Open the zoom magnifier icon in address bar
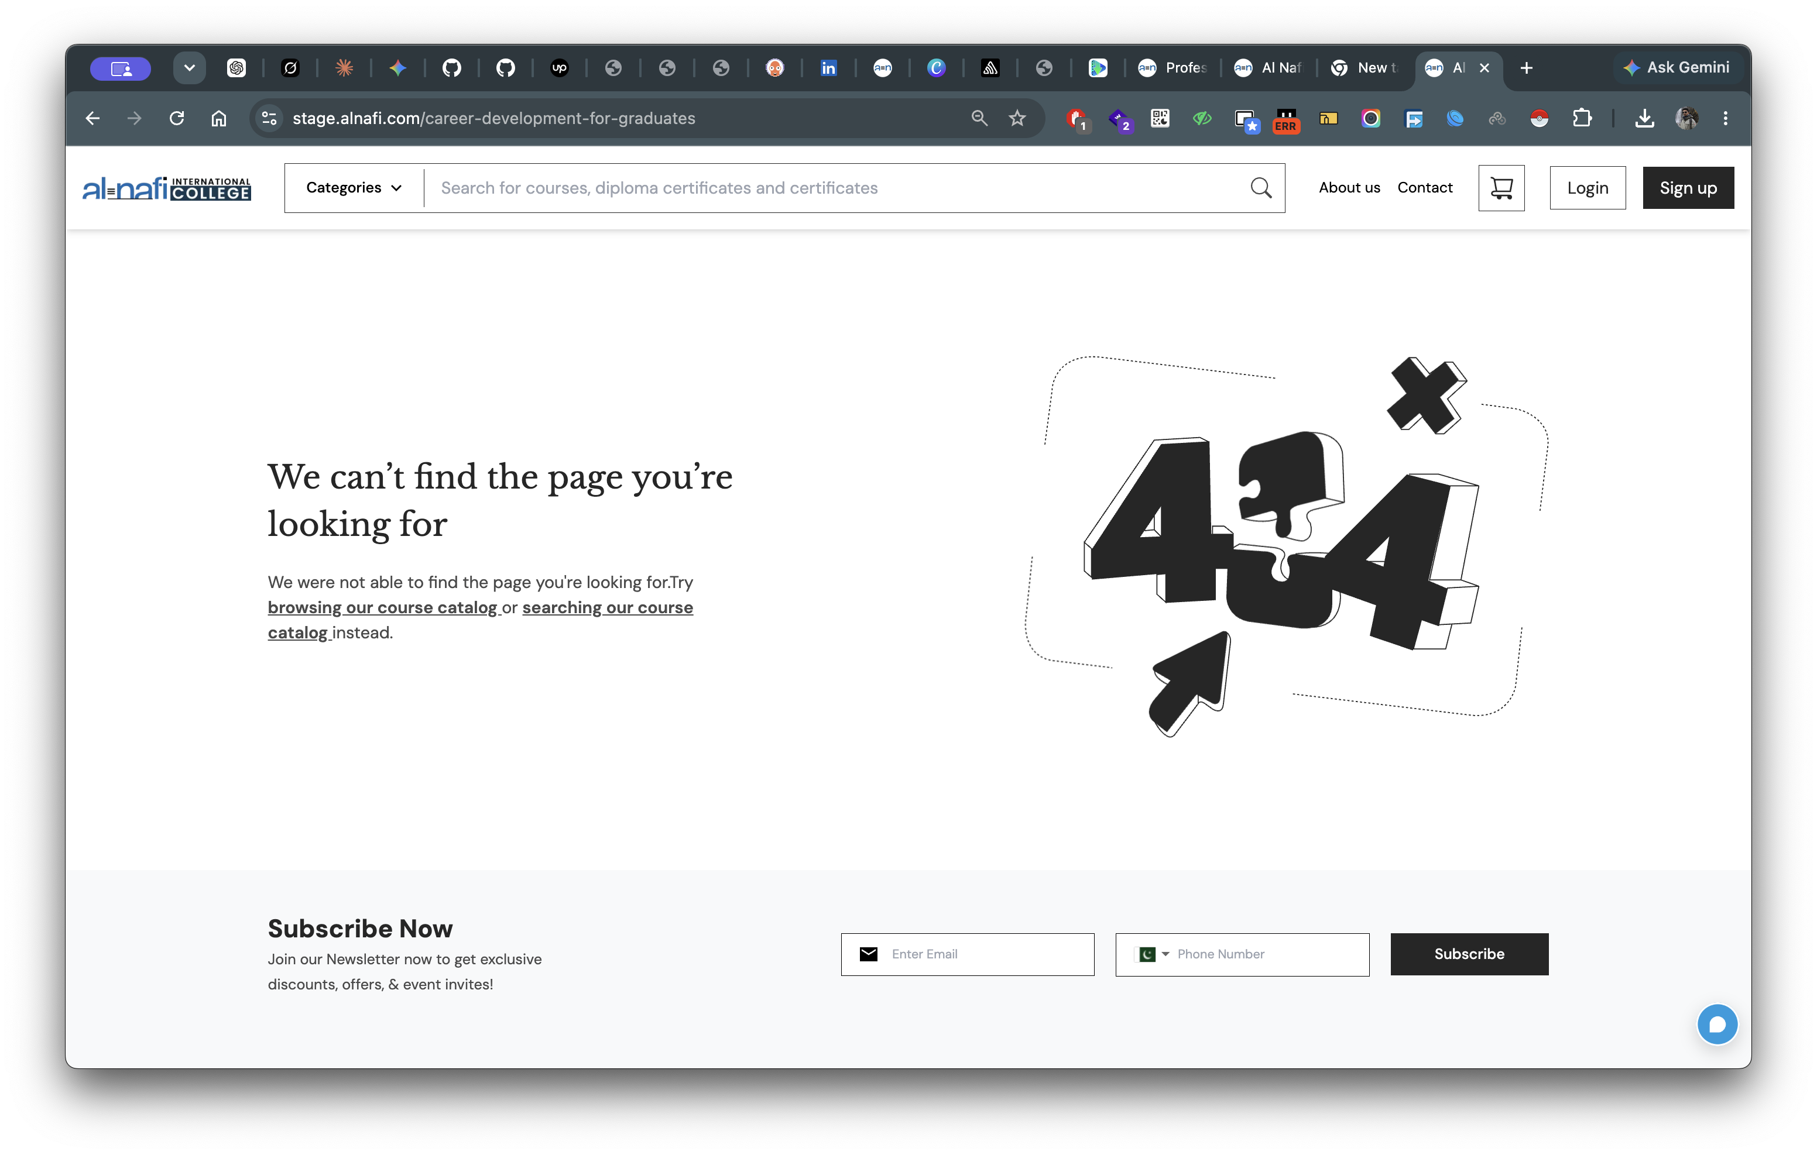 979,118
